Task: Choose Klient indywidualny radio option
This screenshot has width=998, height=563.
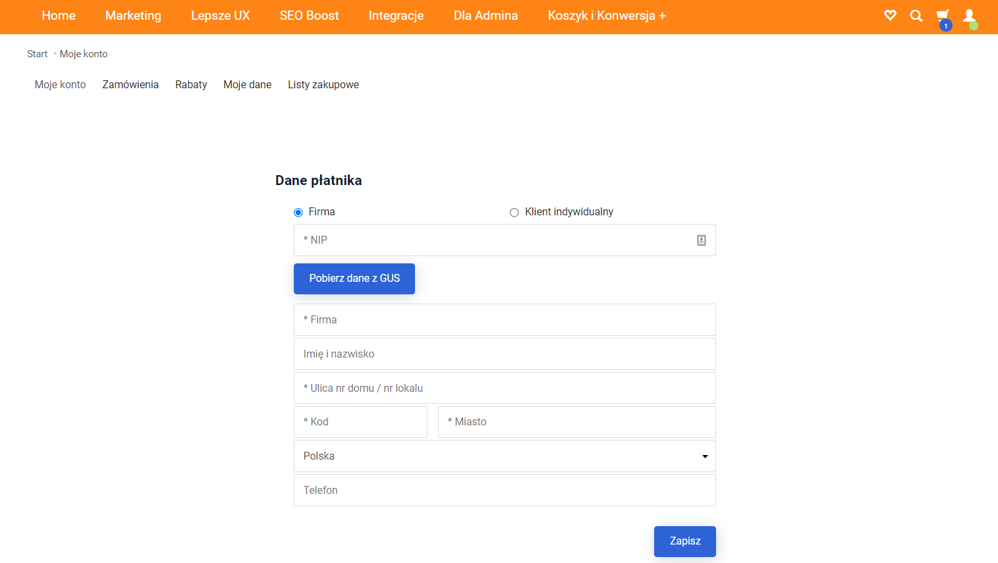Action: (514, 212)
